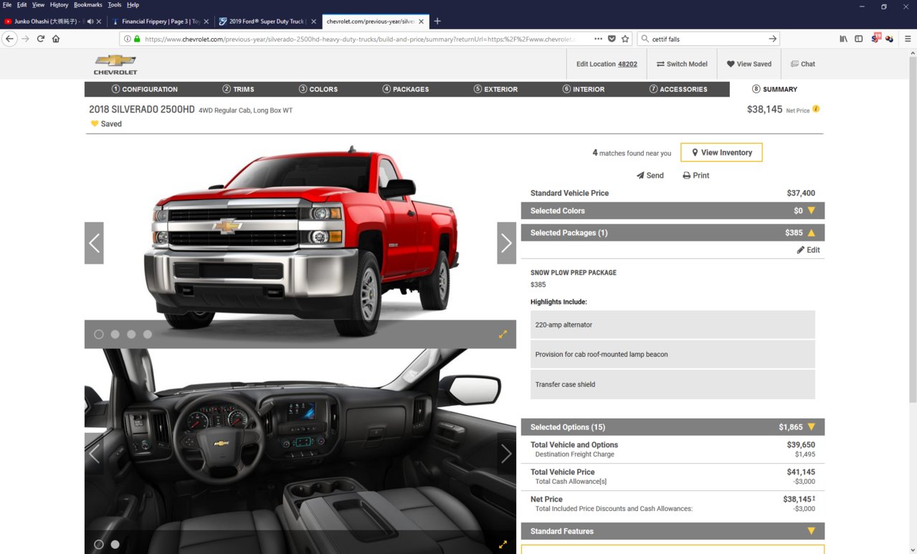Close the Financial Frippery tab
This screenshot has height=554, width=917.
click(x=206, y=22)
